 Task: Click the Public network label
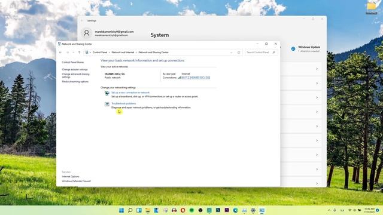(113, 78)
